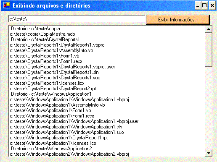217x162 pixels.
Task: Select row 'CrystalReports1\Form1.resx'
Action: (107, 61)
